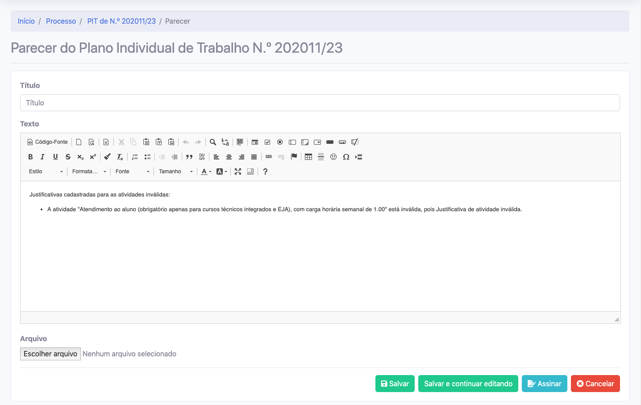
Task: Insert a link with the chain icon
Action: point(269,157)
